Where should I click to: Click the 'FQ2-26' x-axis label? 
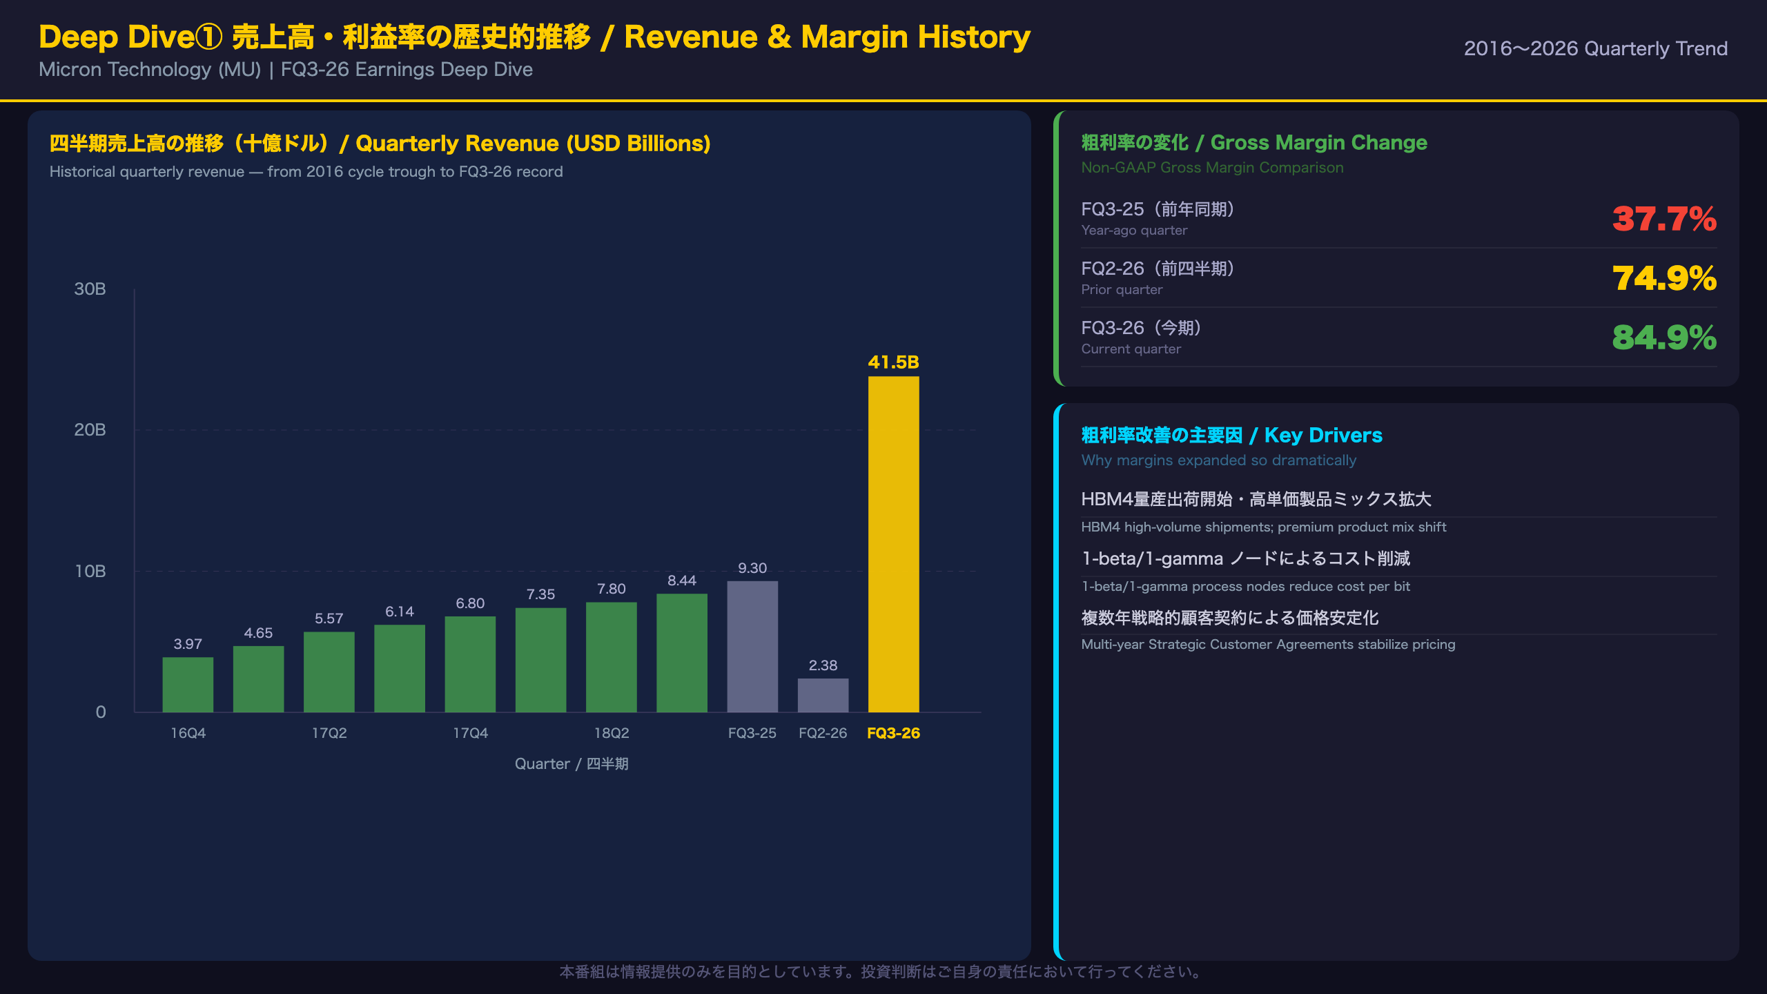(x=823, y=733)
